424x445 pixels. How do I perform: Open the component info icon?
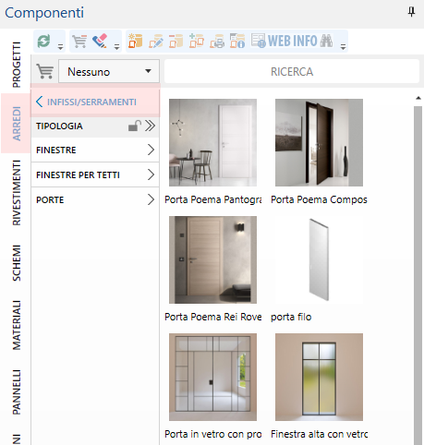(x=237, y=41)
